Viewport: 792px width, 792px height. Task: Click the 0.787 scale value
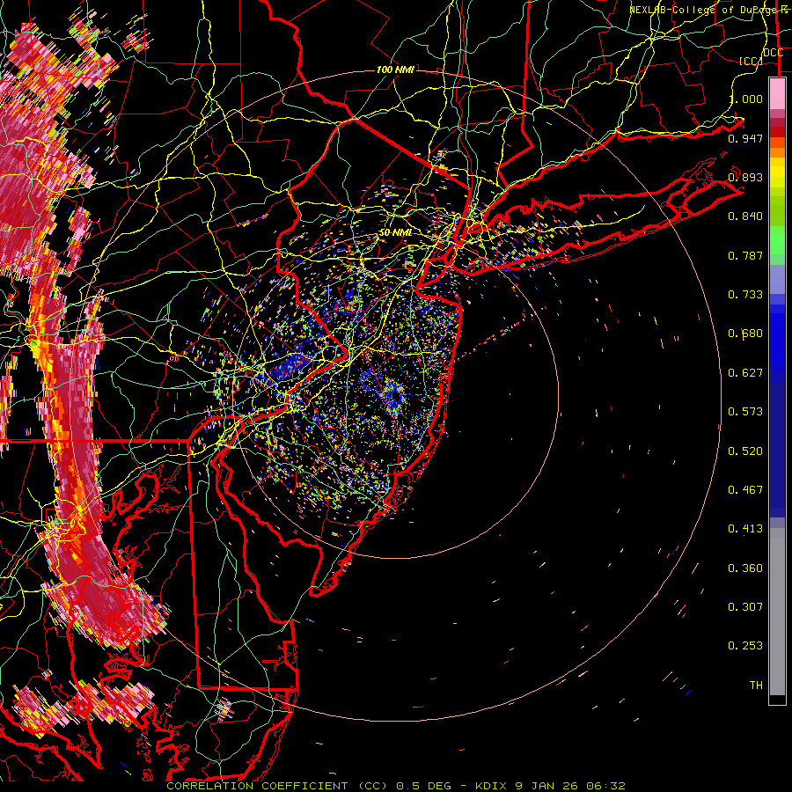(x=745, y=255)
